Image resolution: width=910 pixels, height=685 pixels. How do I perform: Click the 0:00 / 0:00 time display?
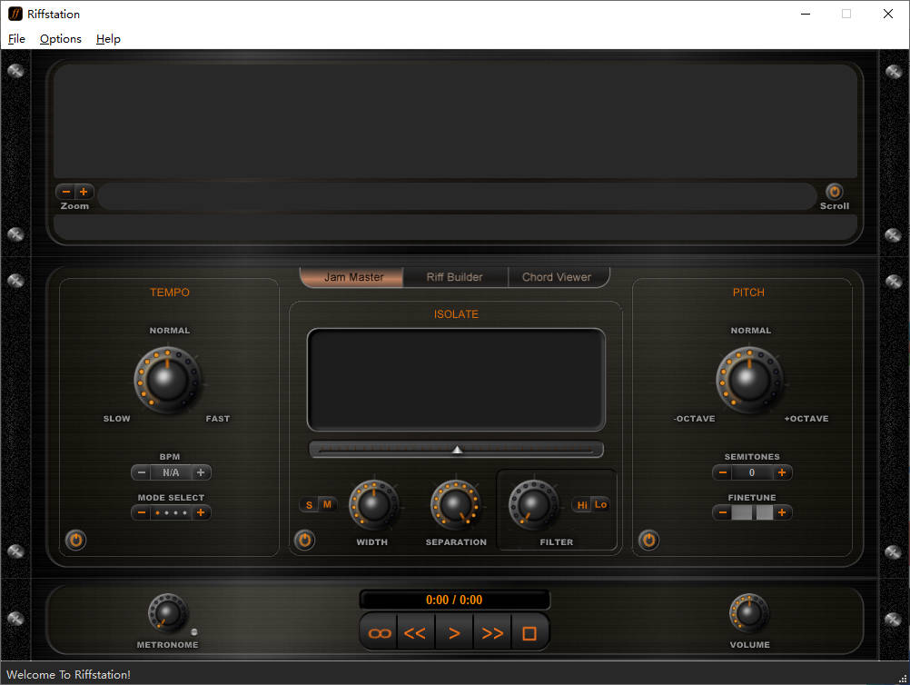point(454,601)
